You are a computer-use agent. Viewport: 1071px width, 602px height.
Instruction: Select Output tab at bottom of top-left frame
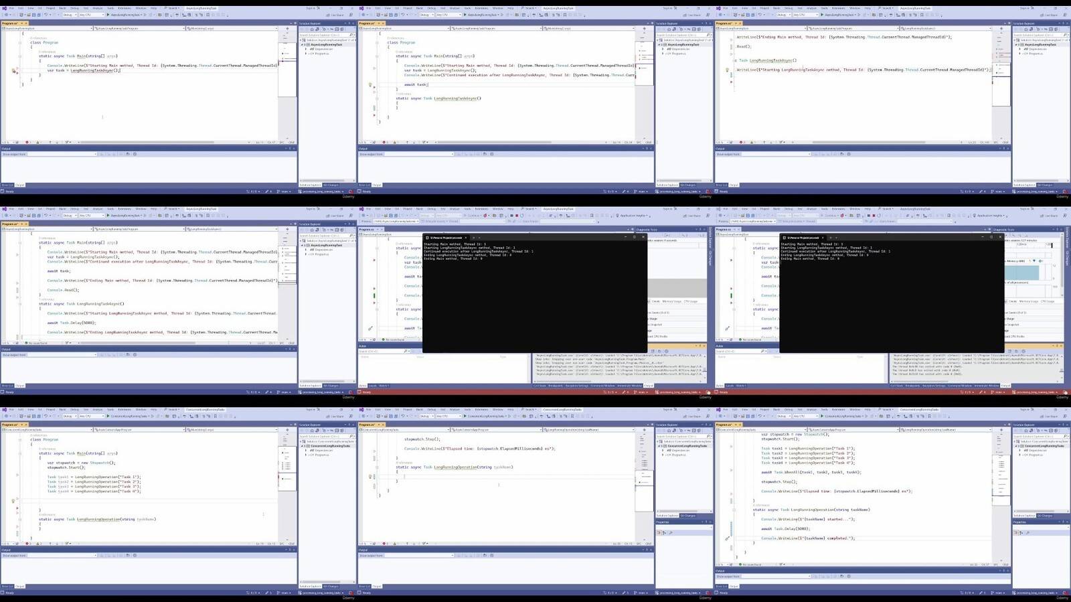20,185
